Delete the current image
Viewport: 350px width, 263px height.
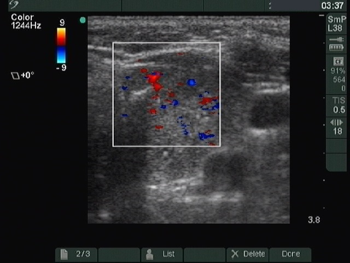[248, 254]
